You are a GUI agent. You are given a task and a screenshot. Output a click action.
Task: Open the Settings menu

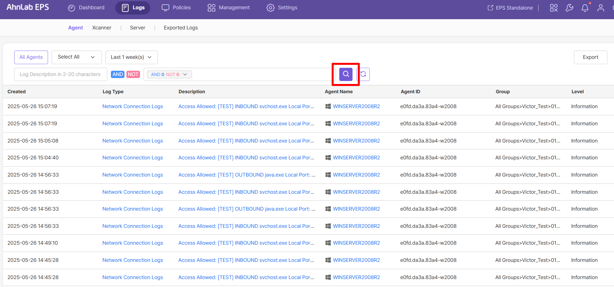(282, 8)
